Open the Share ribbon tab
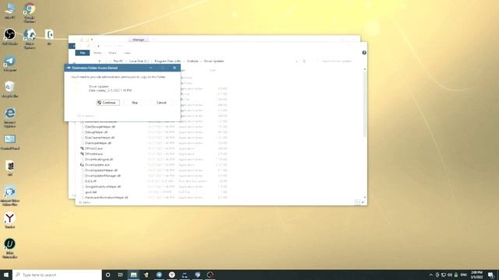 pos(112,53)
